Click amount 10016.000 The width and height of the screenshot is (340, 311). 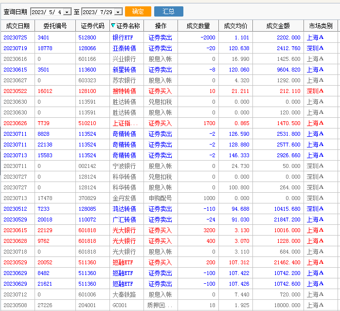pyautogui.click(x=287, y=230)
